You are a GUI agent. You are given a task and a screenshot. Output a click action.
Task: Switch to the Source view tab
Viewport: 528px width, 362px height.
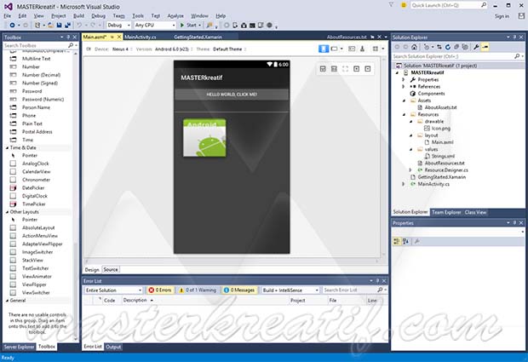[x=111, y=269]
